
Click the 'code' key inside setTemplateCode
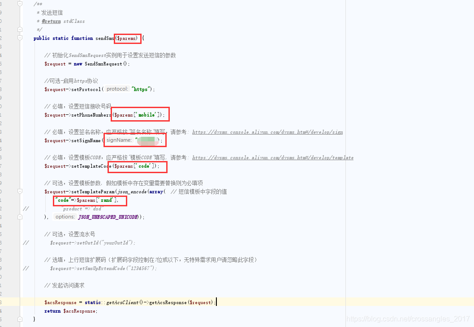(x=144, y=166)
